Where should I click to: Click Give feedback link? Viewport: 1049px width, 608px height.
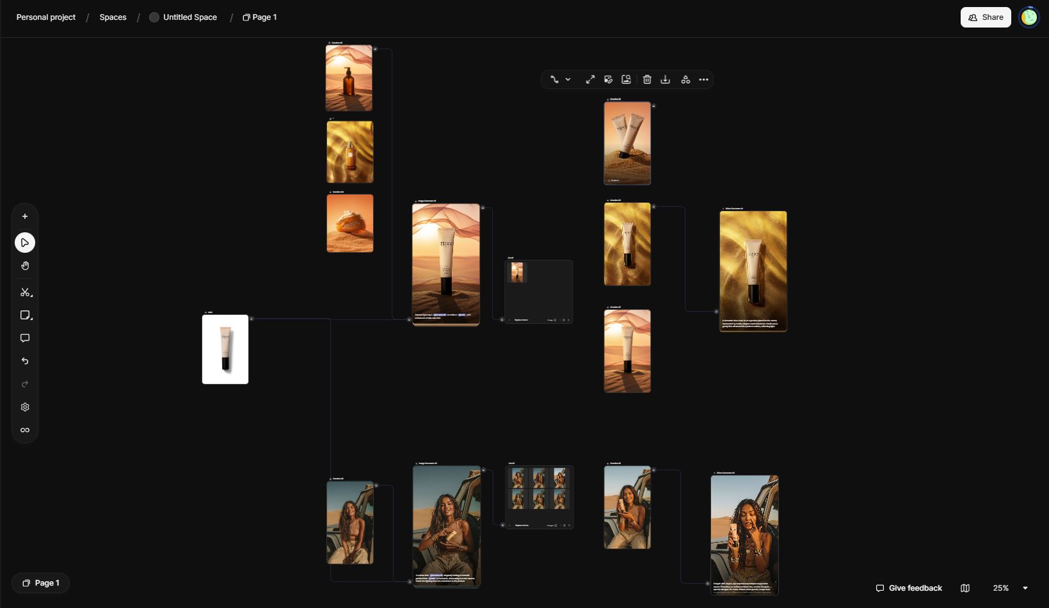click(909, 588)
